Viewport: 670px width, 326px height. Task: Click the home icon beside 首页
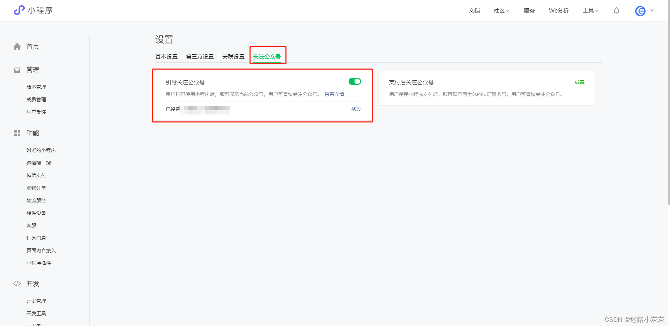click(x=17, y=46)
